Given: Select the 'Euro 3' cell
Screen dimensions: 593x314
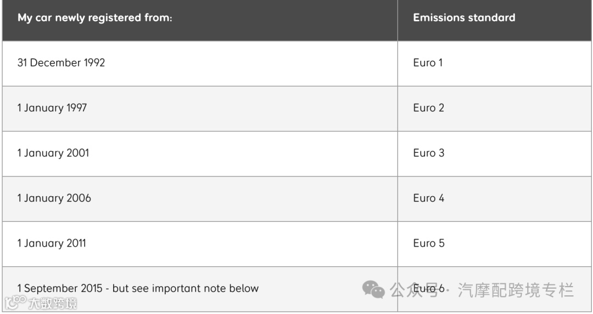Looking at the screenshot, I should click(428, 153).
